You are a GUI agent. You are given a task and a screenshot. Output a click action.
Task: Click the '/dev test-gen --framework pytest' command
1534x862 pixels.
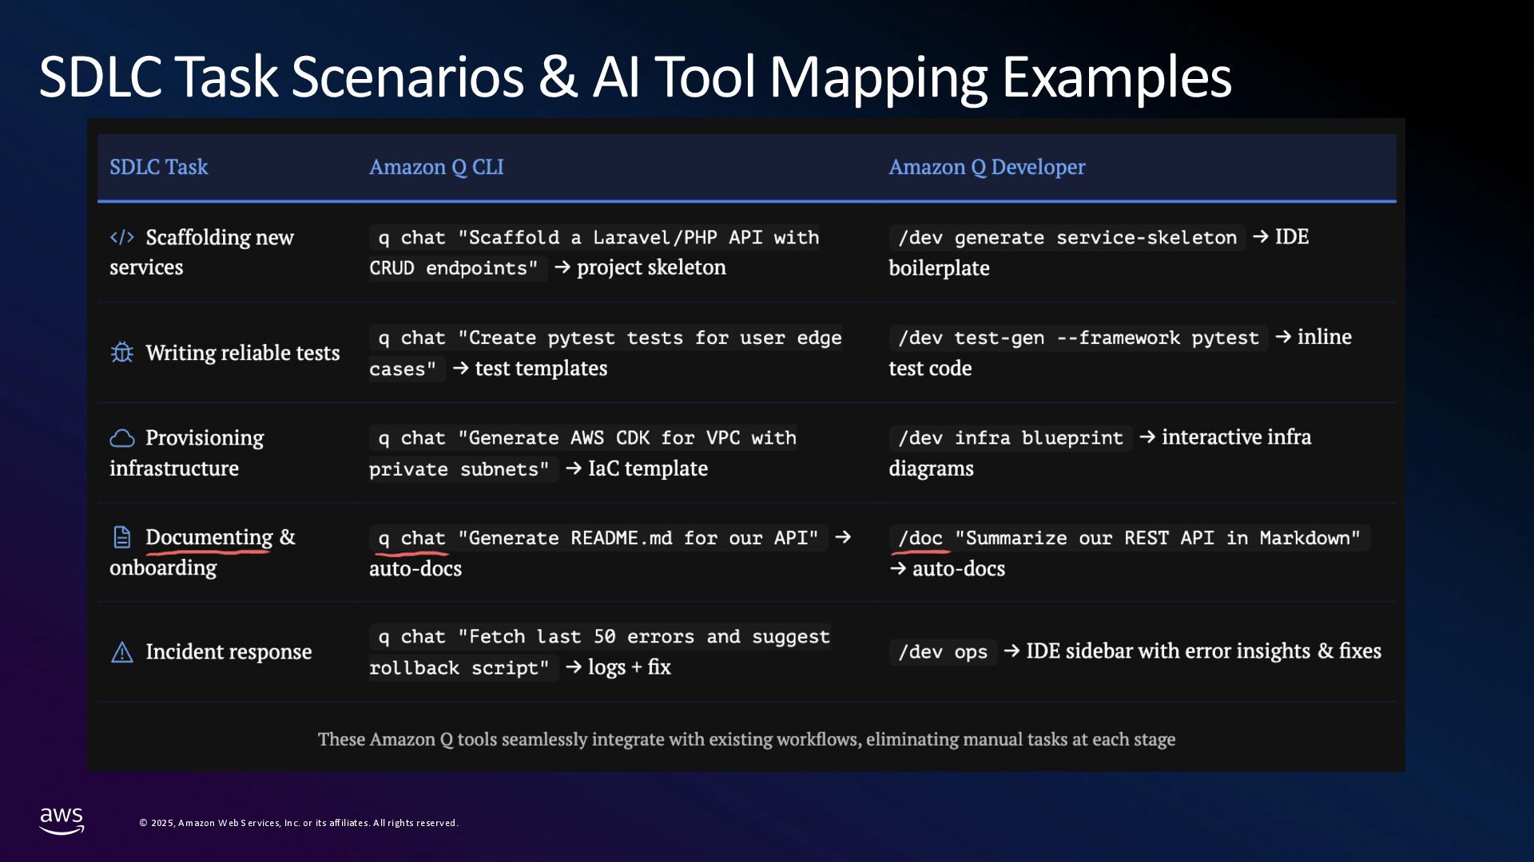coord(1078,338)
